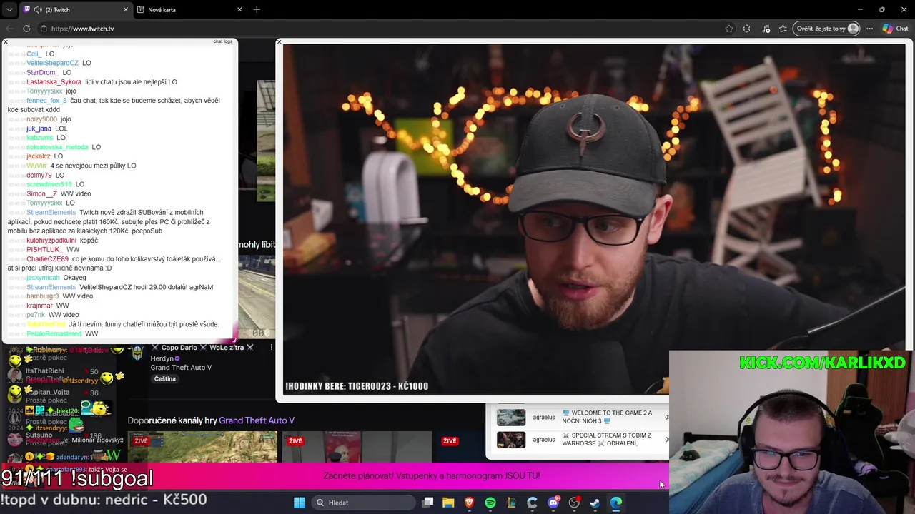Open the Edge settings and more menu
This screenshot has height=514, width=915.
point(869,29)
